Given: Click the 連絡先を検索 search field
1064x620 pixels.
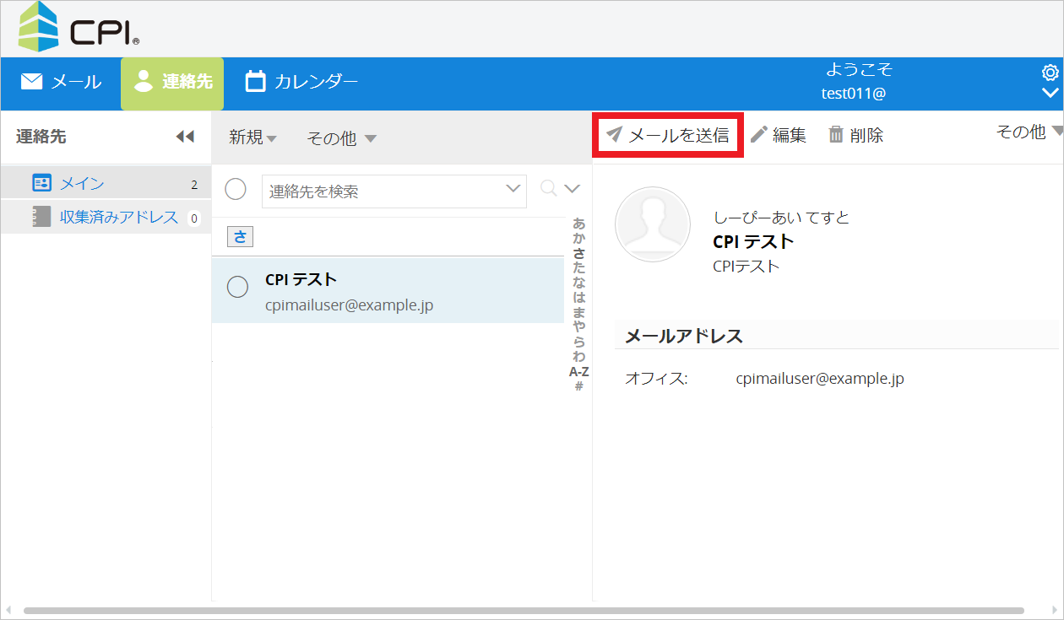Looking at the screenshot, I should click(x=384, y=191).
